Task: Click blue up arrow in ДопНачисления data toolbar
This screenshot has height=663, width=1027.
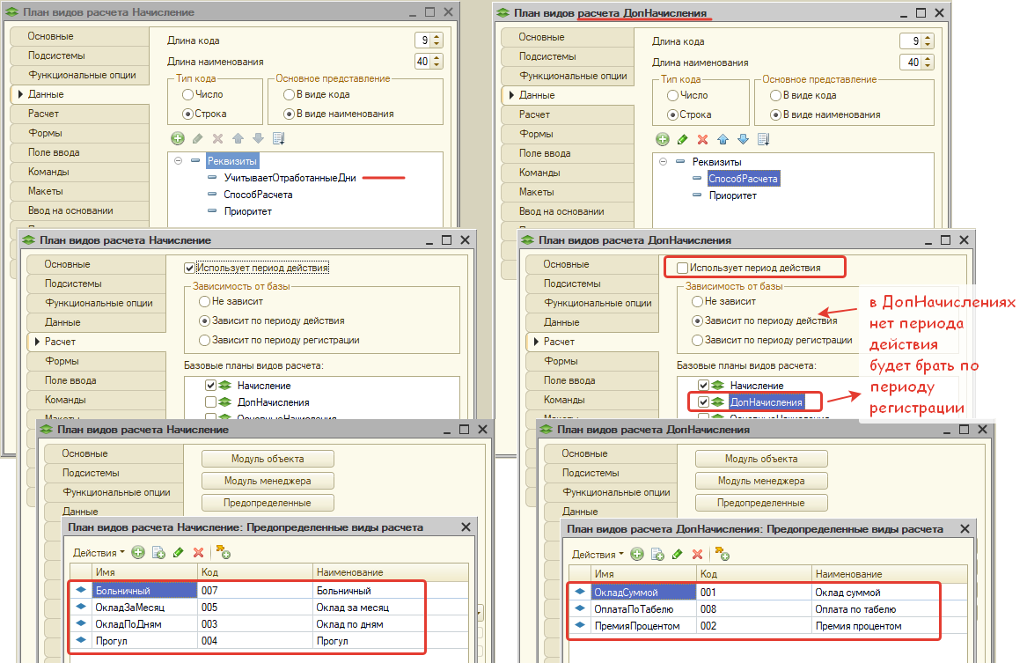Action: 723,139
